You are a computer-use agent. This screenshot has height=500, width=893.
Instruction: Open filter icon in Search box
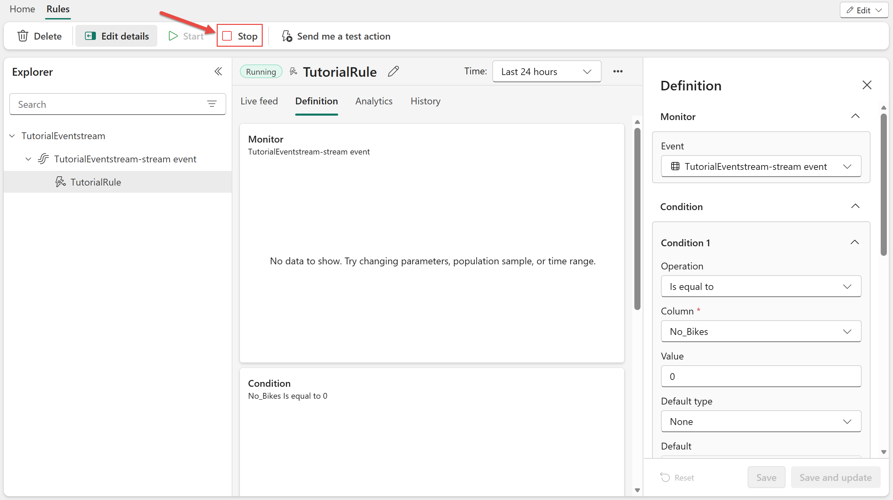pyautogui.click(x=212, y=104)
